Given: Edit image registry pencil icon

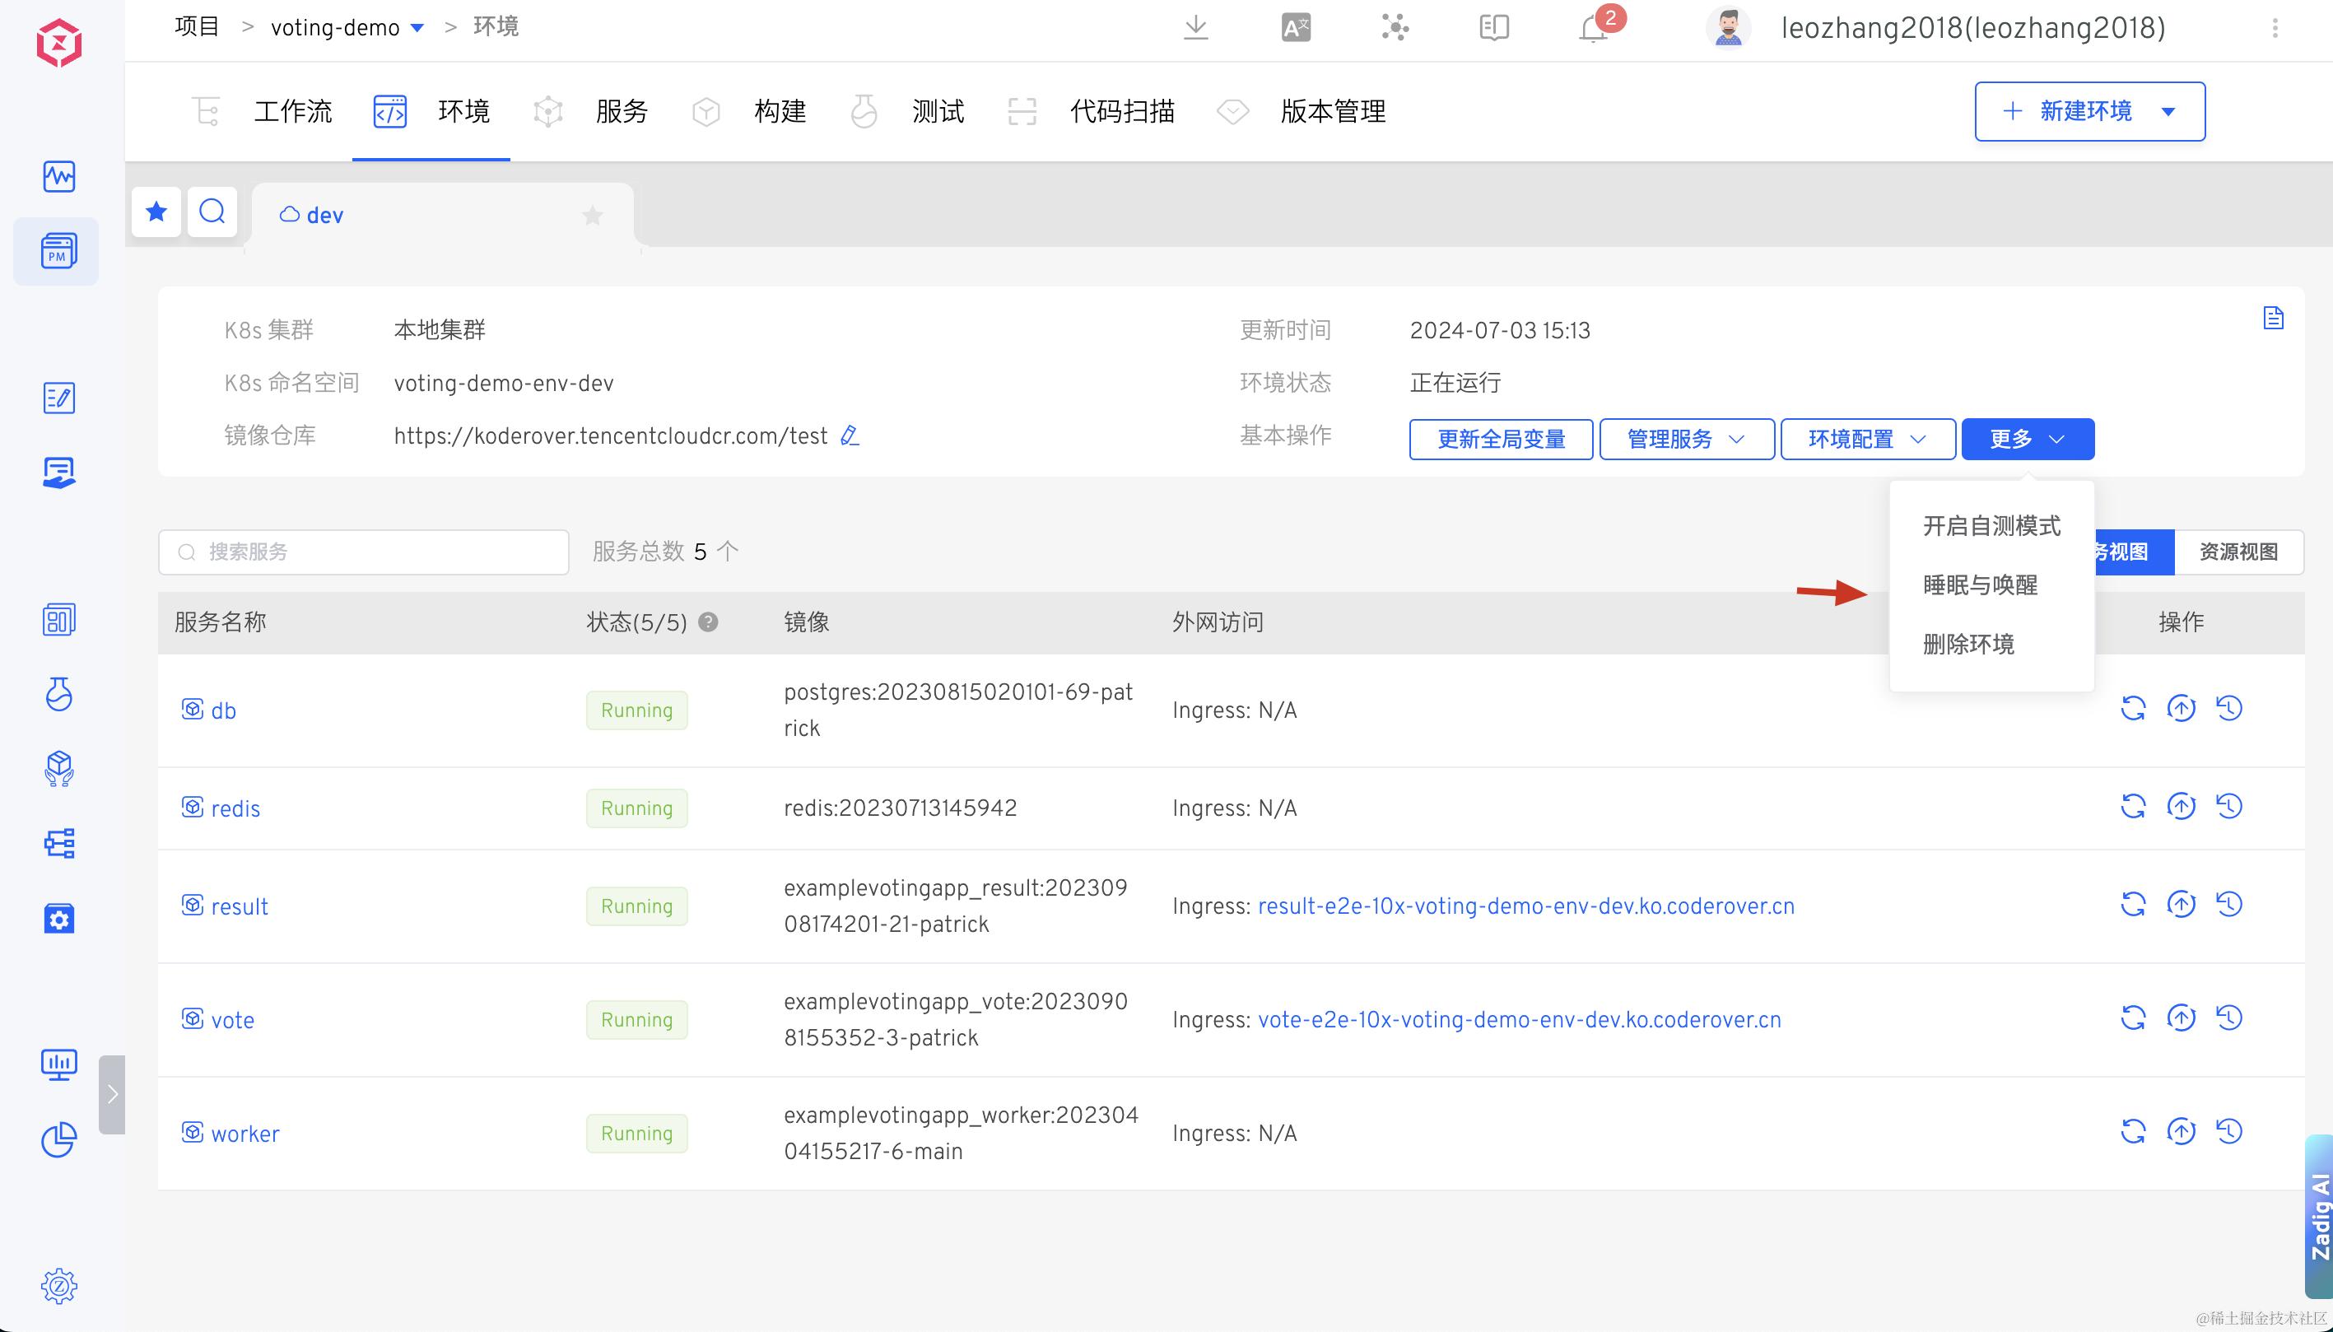Looking at the screenshot, I should pos(850,435).
